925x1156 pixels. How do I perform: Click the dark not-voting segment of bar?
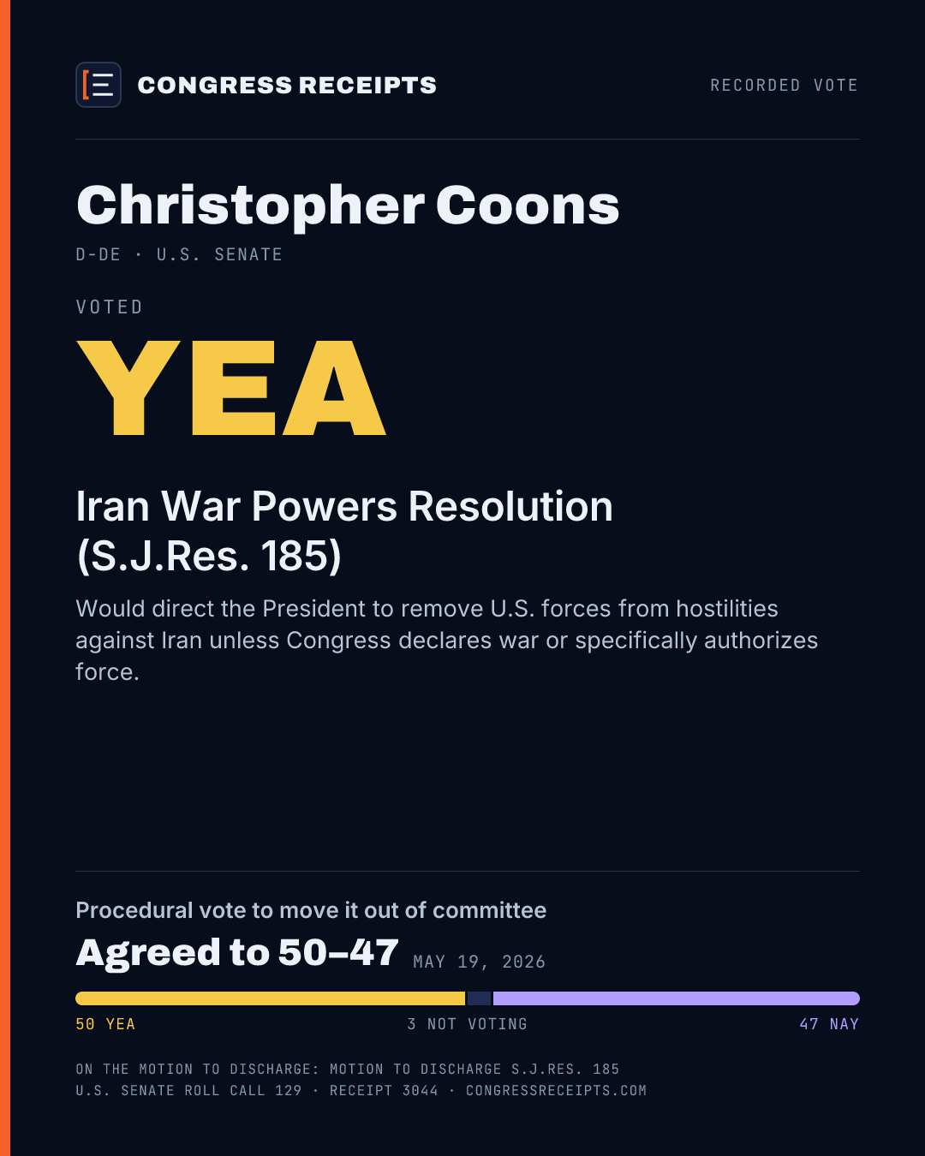tap(479, 998)
